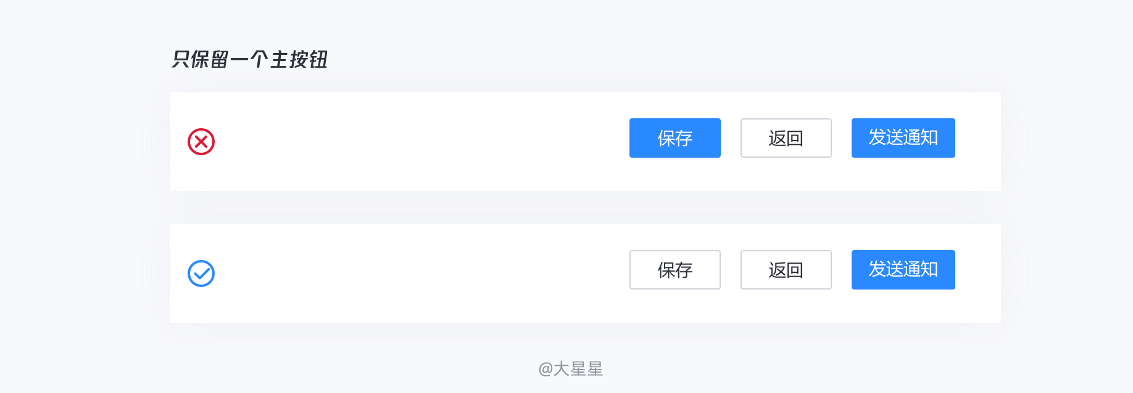Go back using 返回 in top card
1133x393 pixels.
click(786, 138)
